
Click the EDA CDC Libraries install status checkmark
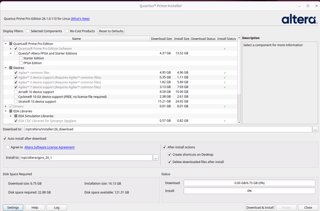(225, 121)
